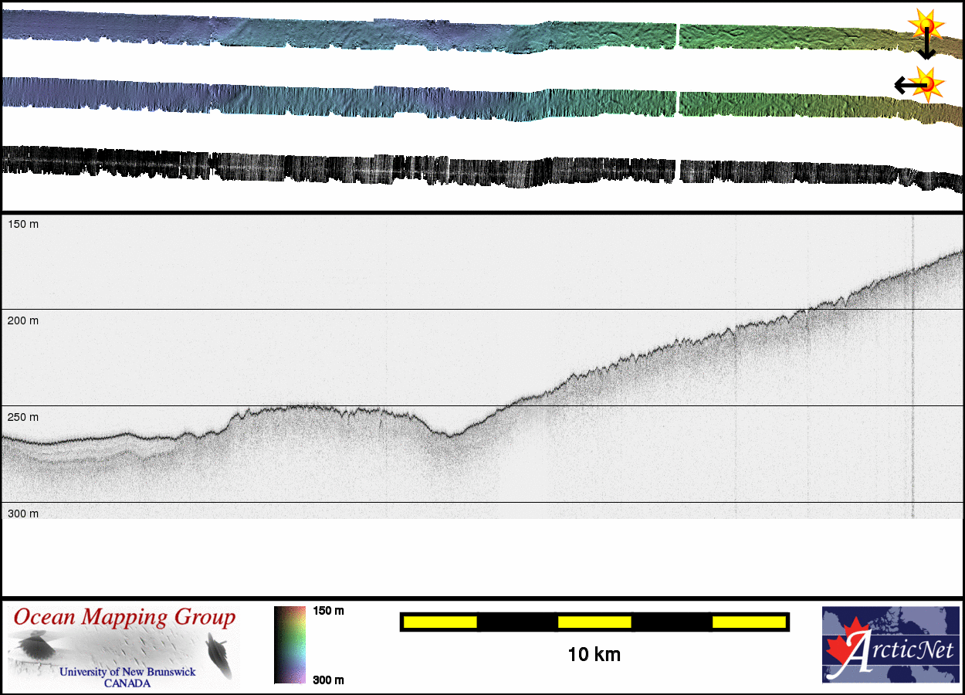
Task: Click the 150 m depth axis label in profile
Action: coord(23,224)
